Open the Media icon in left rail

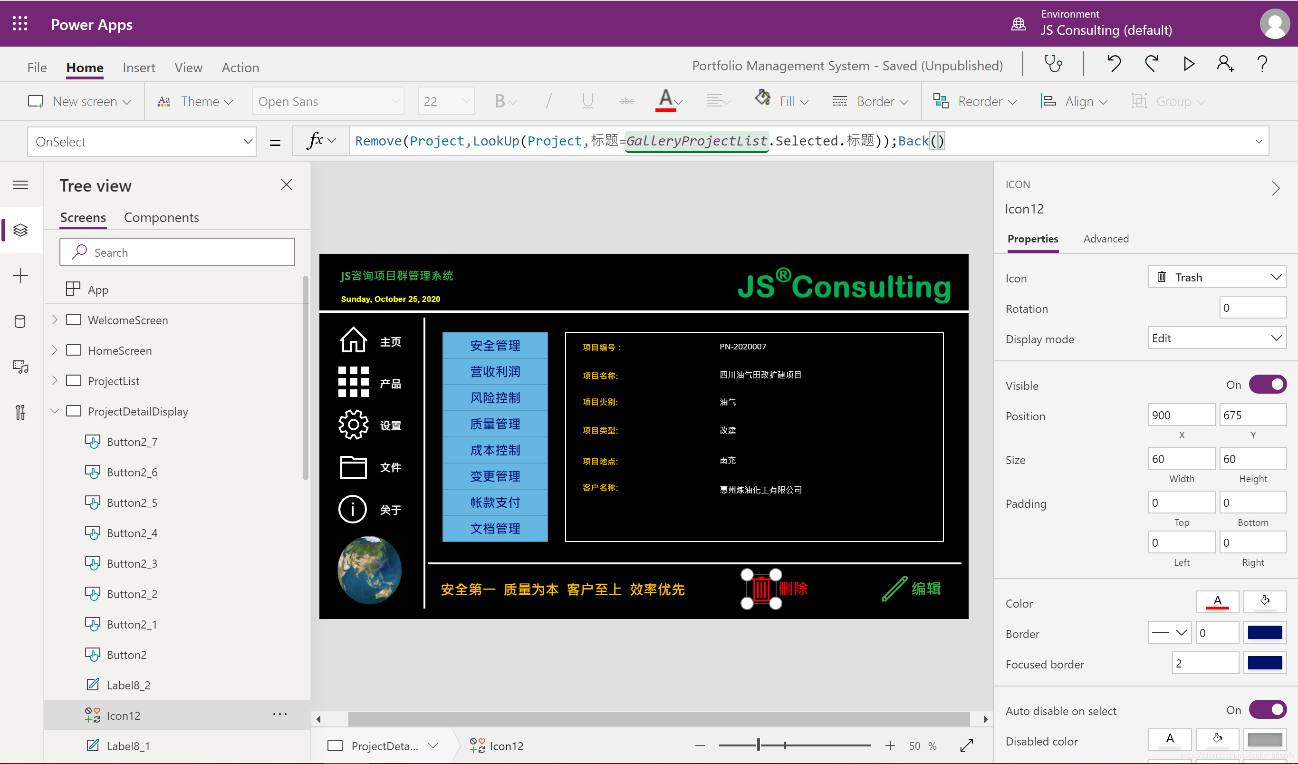20,367
